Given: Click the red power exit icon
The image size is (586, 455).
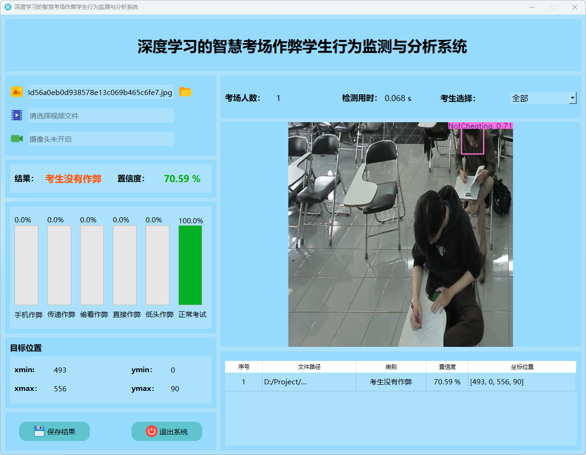Looking at the screenshot, I should [151, 431].
